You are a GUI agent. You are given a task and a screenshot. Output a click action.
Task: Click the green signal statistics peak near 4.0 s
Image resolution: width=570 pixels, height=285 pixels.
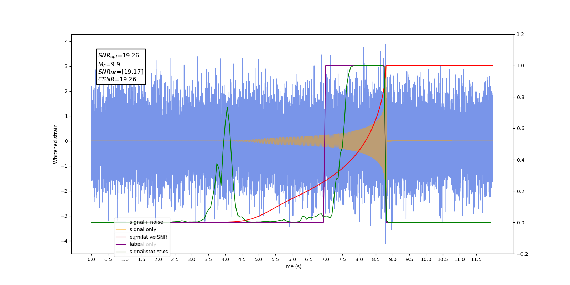click(227, 107)
